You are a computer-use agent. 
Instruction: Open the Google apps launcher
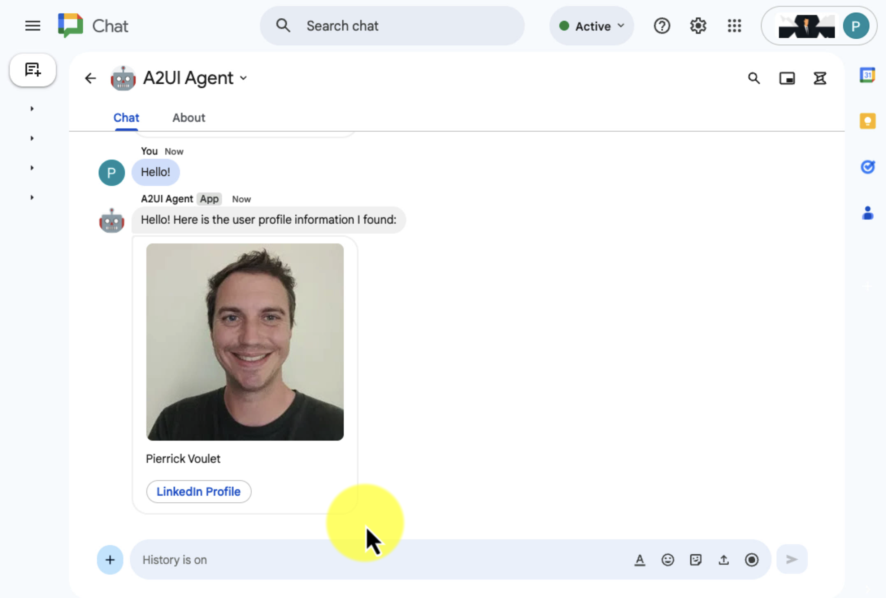(734, 26)
